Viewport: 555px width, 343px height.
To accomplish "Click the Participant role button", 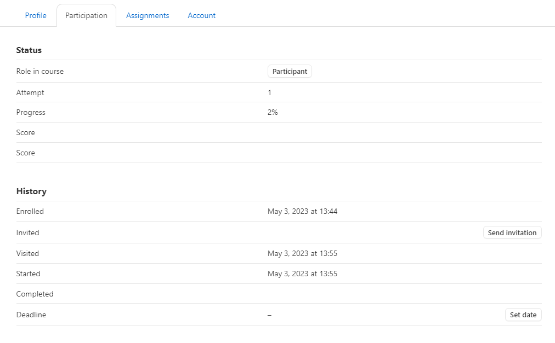I will click(290, 72).
